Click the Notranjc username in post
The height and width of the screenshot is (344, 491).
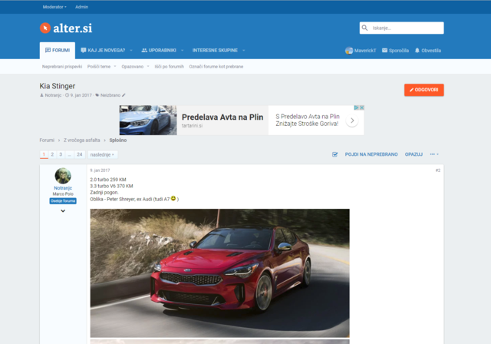coord(63,188)
